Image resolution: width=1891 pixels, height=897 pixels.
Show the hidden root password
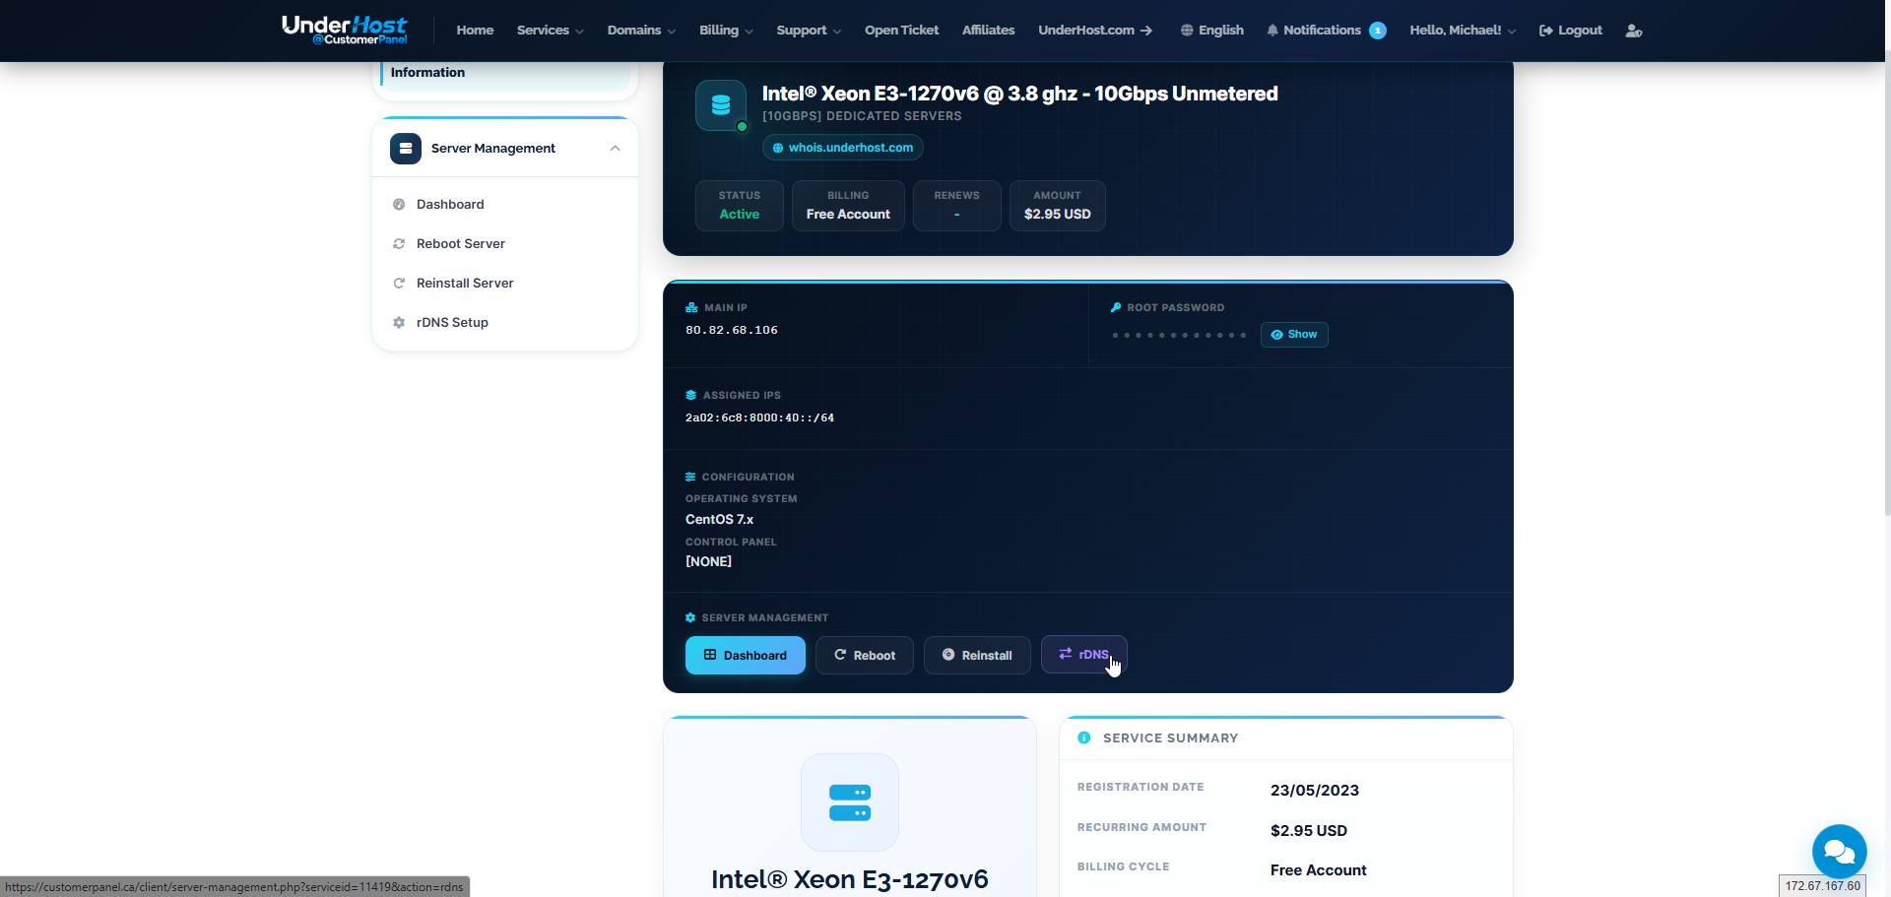[x=1294, y=335]
